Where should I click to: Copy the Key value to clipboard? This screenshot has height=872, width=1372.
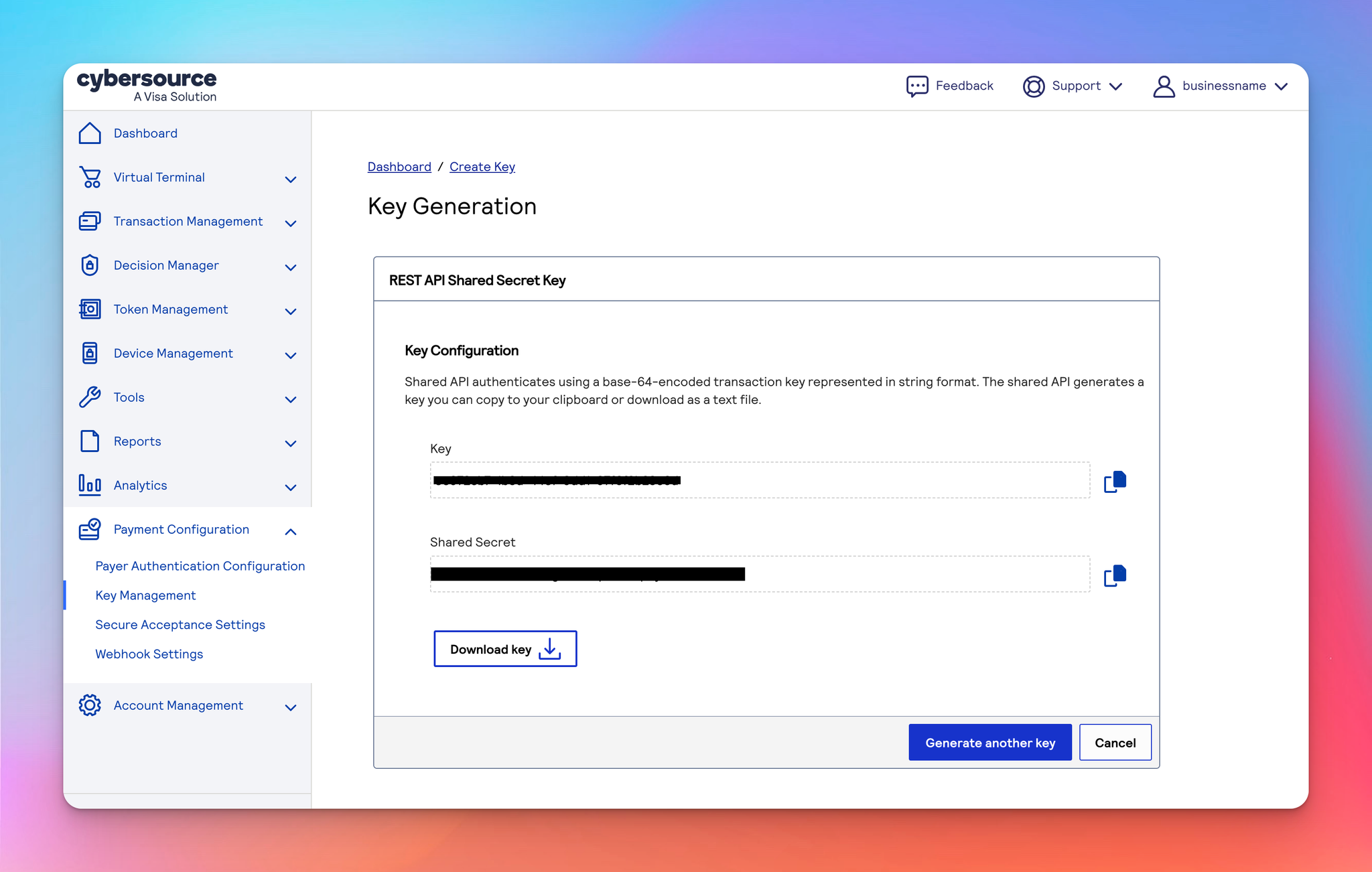click(x=1115, y=482)
